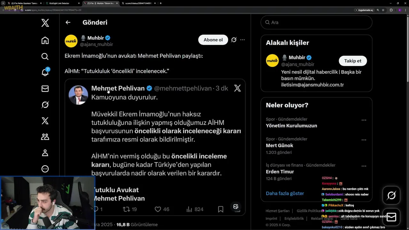The width and height of the screenshot is (409, 230).
Task: Follow Muhbir with Takip et button
Action: point(353,61)
